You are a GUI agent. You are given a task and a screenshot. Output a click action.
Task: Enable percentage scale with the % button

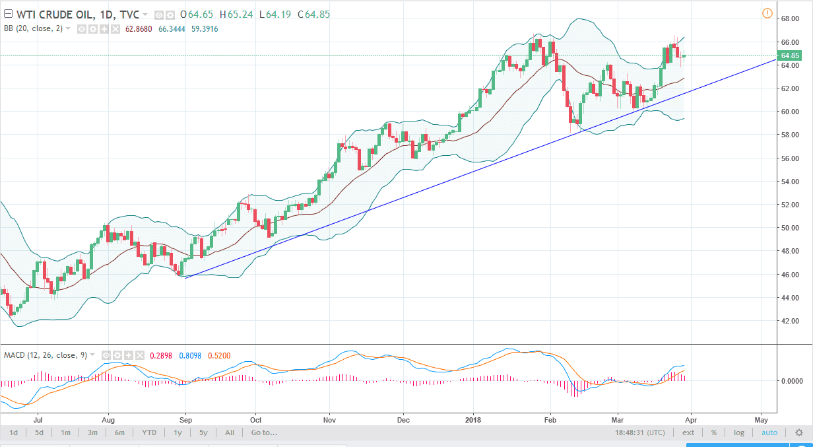tap(713, 432)
